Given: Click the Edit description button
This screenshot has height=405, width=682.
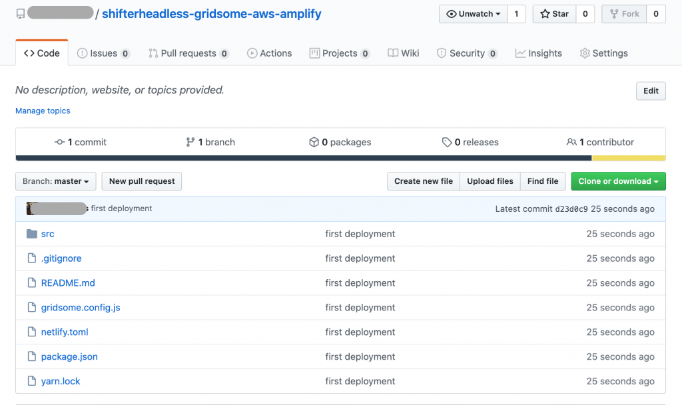Looking at the screenshot, I should (651, 91).
